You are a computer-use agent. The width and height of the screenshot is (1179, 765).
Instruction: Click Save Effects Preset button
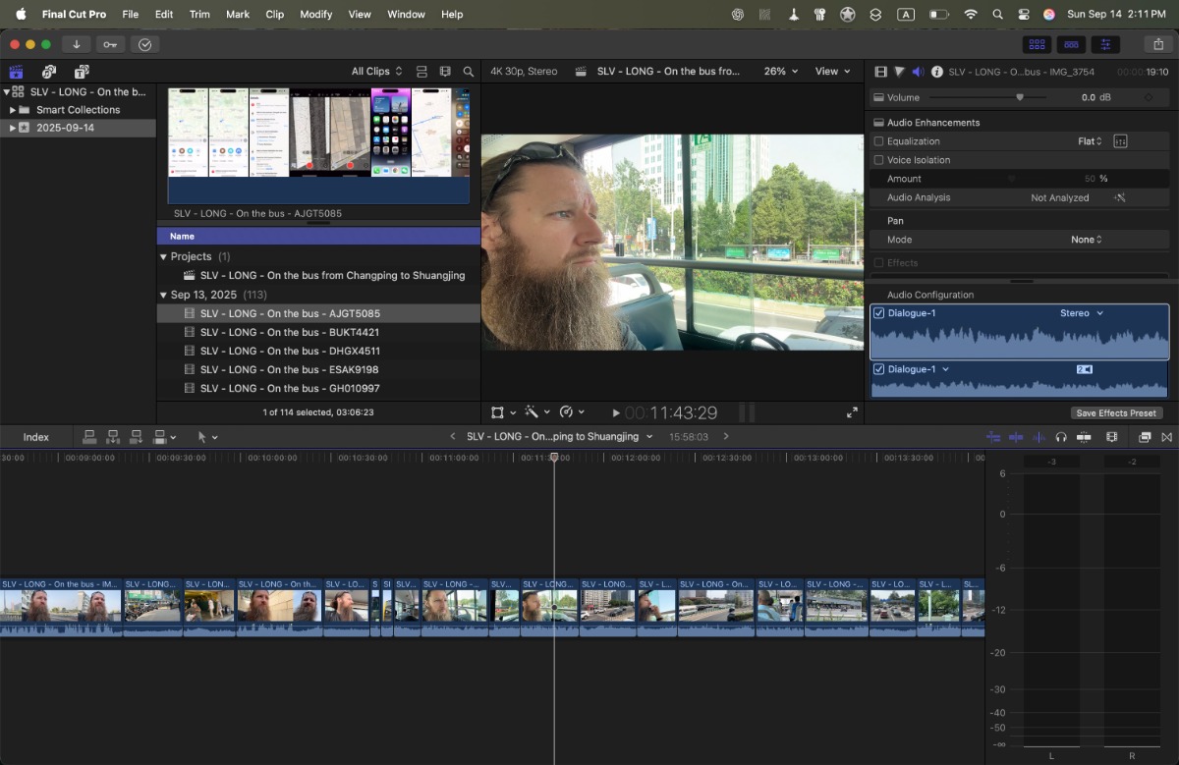(x=1116, y=413)
